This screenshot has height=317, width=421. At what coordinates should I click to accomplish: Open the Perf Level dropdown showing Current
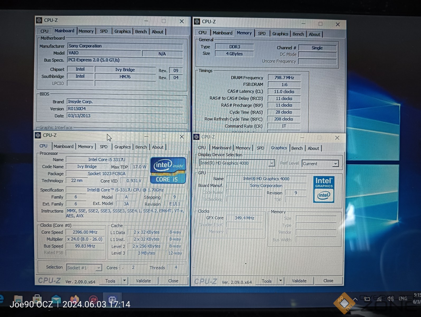pyautogui.click(x=320, y=164)
